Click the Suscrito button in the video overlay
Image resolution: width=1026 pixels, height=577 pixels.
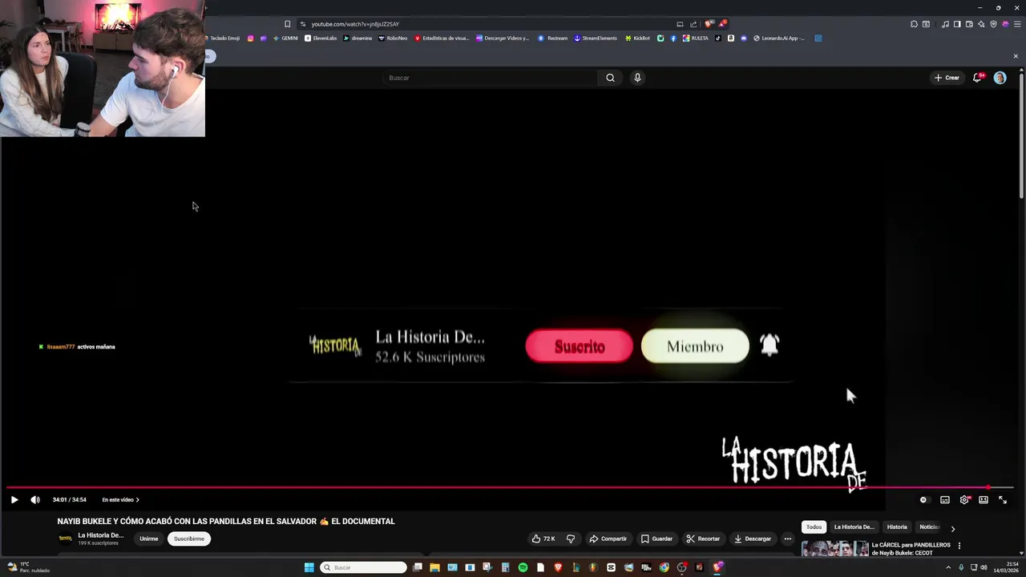click(x=579, y=346)
